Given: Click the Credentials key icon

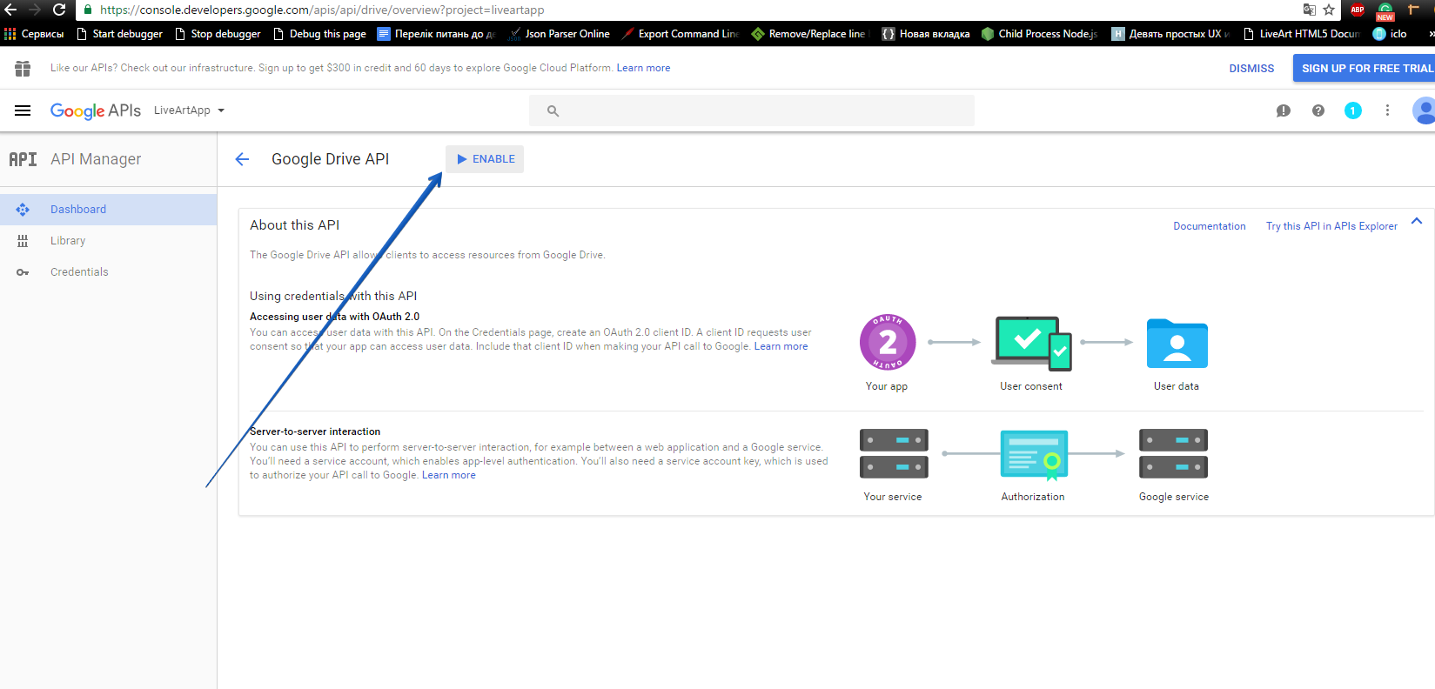Looking at the screenshot, I should point(23,272).
